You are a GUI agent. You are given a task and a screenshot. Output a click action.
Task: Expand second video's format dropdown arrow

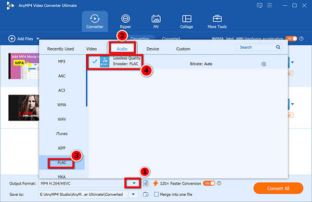tap(292, 104)
